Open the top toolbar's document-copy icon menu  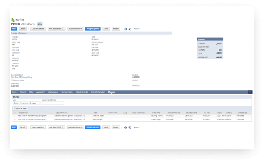click(x=131, y=29)
